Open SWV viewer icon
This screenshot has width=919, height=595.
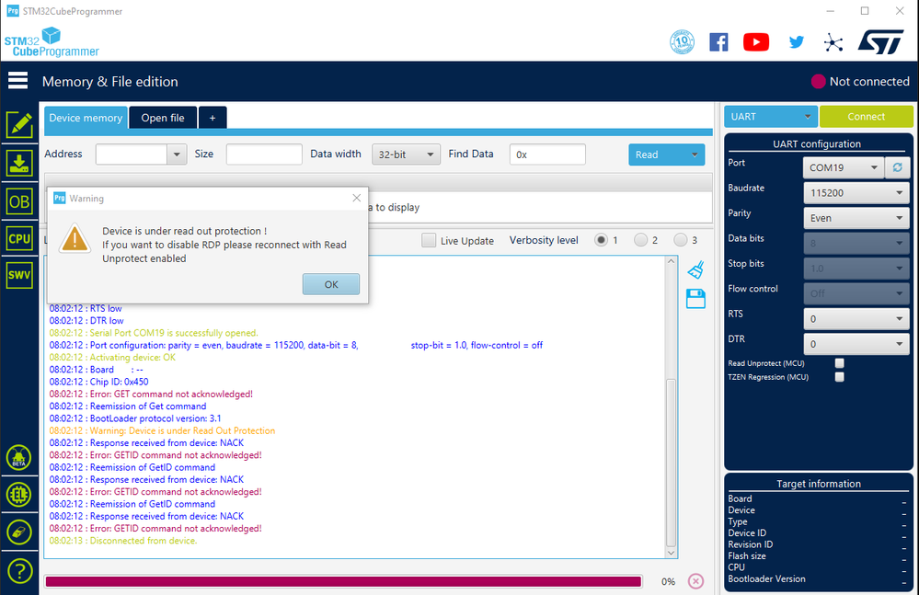pyautogui.click(x=19, y=275)
